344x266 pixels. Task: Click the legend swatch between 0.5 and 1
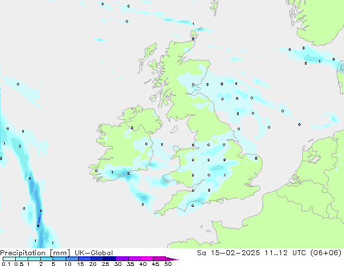[x=22, y=259]
